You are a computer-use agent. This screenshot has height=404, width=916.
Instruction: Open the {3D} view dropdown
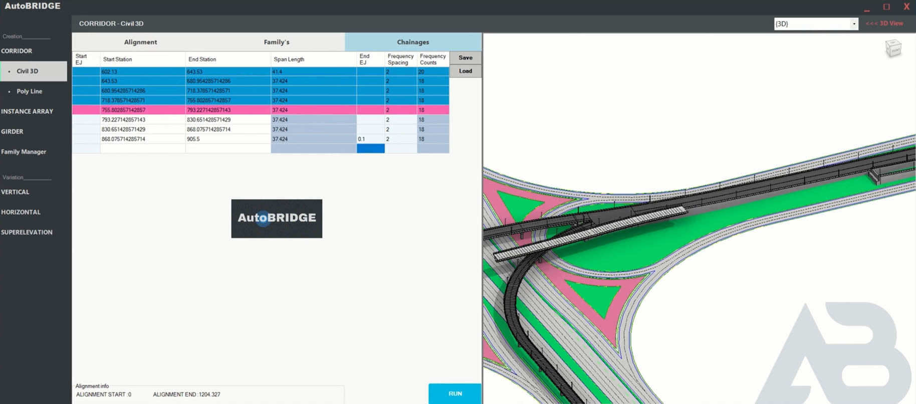tap(854, 24)
